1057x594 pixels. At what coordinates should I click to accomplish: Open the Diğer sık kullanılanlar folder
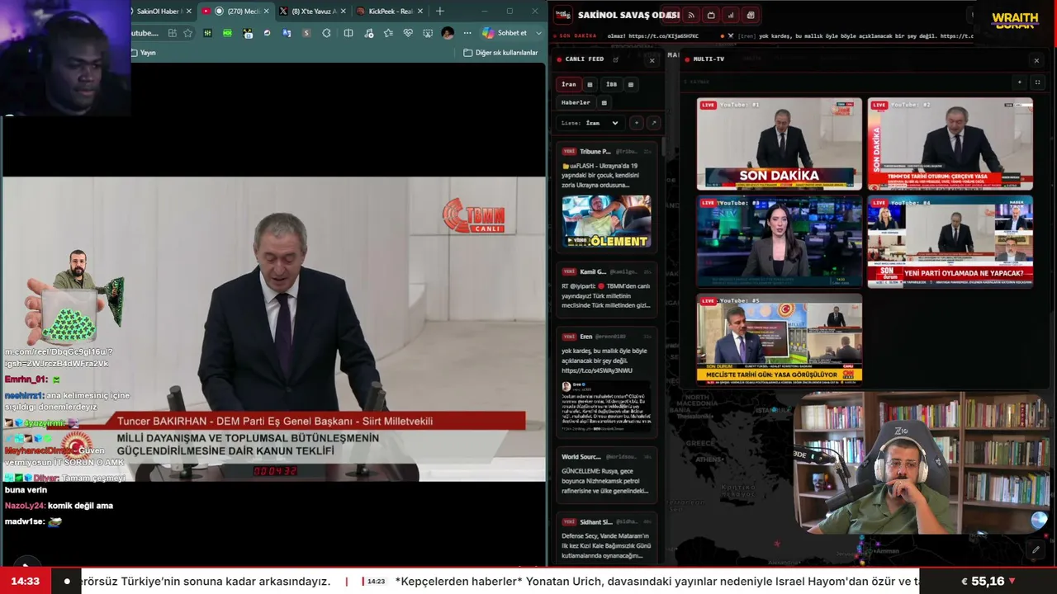[x=500, y=53]
